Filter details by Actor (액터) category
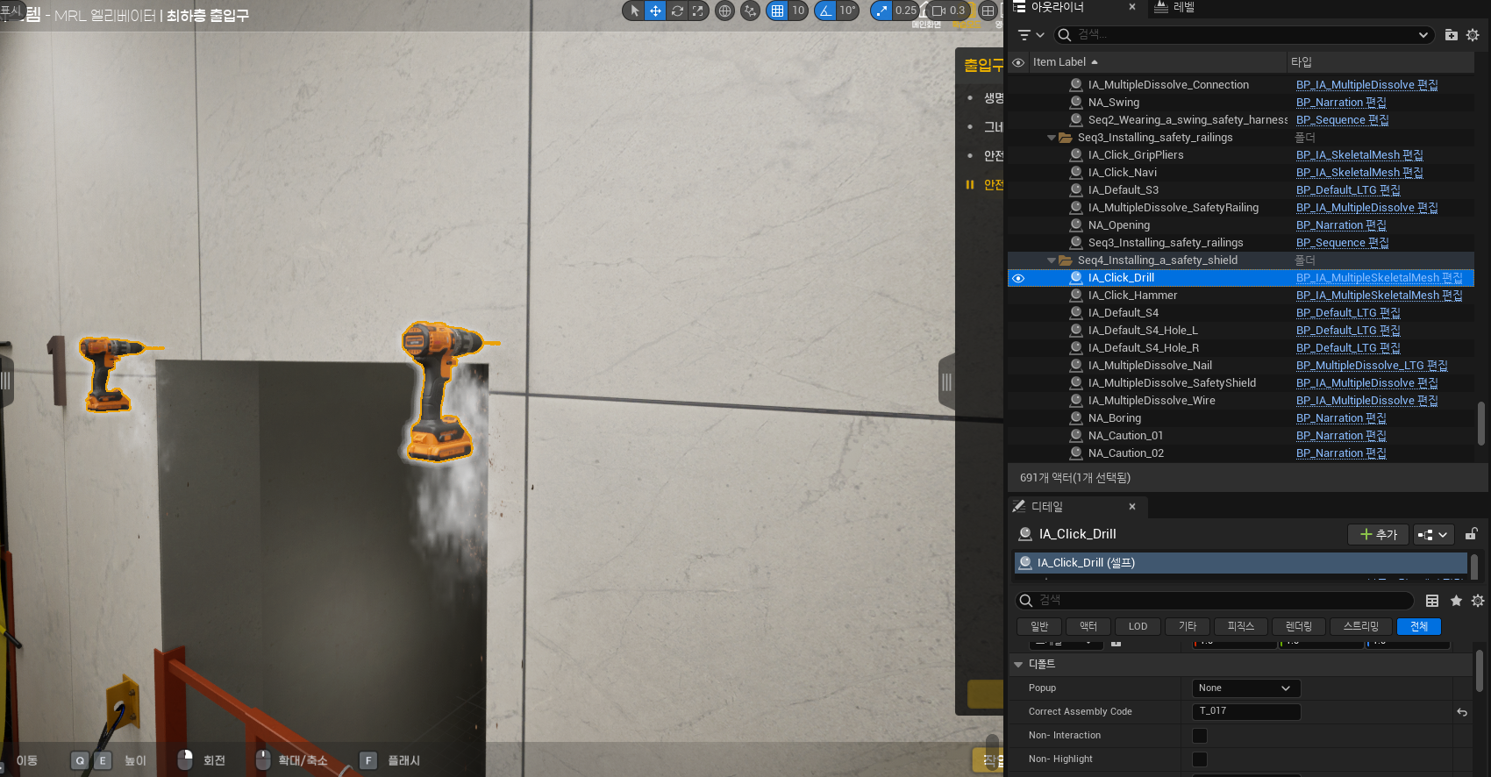This screenshot has width=1491, height=777. 1088,626
